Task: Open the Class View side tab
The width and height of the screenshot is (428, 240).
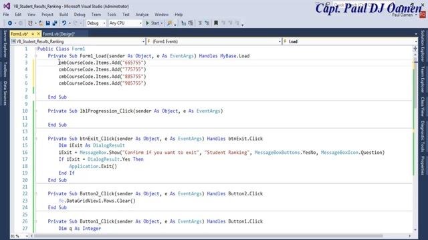Action: pos(423,107)
